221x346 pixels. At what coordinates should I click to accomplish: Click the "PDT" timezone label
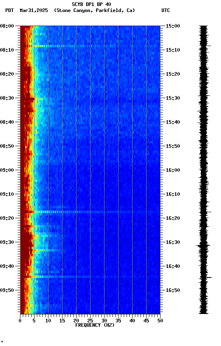pyautogui.click(x=10, y=10)
